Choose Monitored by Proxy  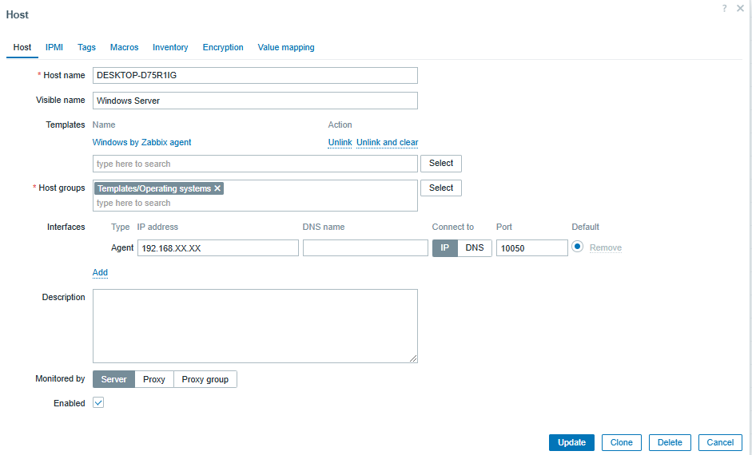154,379
